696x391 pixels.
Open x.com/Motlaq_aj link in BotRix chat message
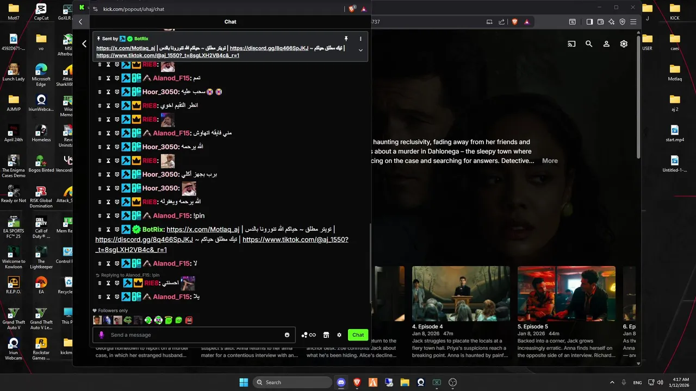coord(203,229)
